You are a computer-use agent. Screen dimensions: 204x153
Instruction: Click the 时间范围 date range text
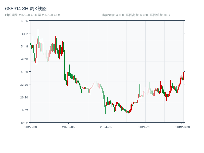point(32,15)
